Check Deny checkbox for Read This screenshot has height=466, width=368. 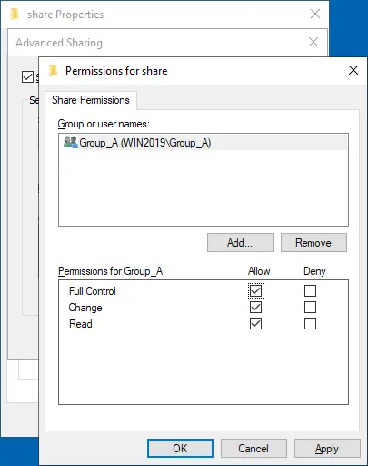tap(310, 324)
